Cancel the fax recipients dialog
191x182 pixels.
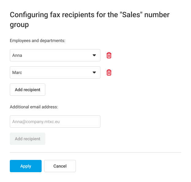(60, 166)
